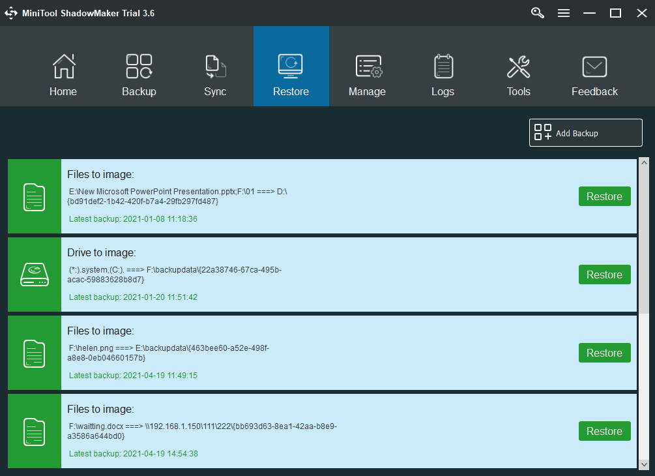Click the scrollbar up arrow

(x=644, y=162)
